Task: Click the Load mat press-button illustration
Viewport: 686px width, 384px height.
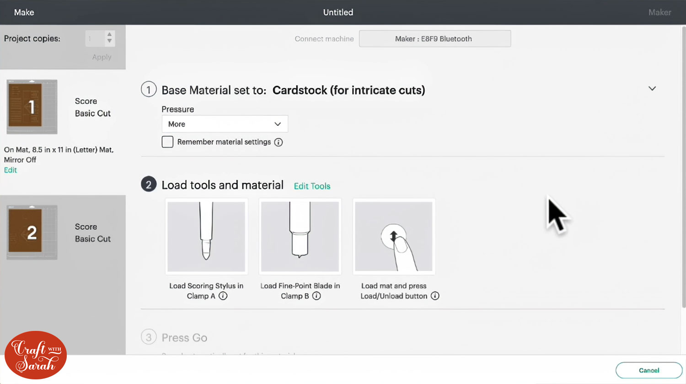Action: (394, 237)
